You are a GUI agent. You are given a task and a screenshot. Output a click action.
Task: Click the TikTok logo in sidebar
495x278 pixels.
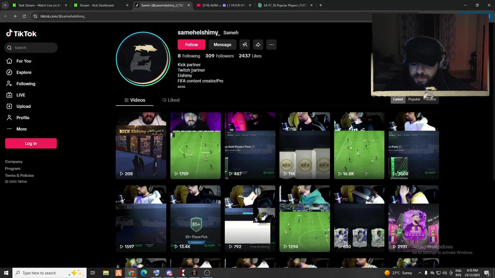(x=21, y=34)
